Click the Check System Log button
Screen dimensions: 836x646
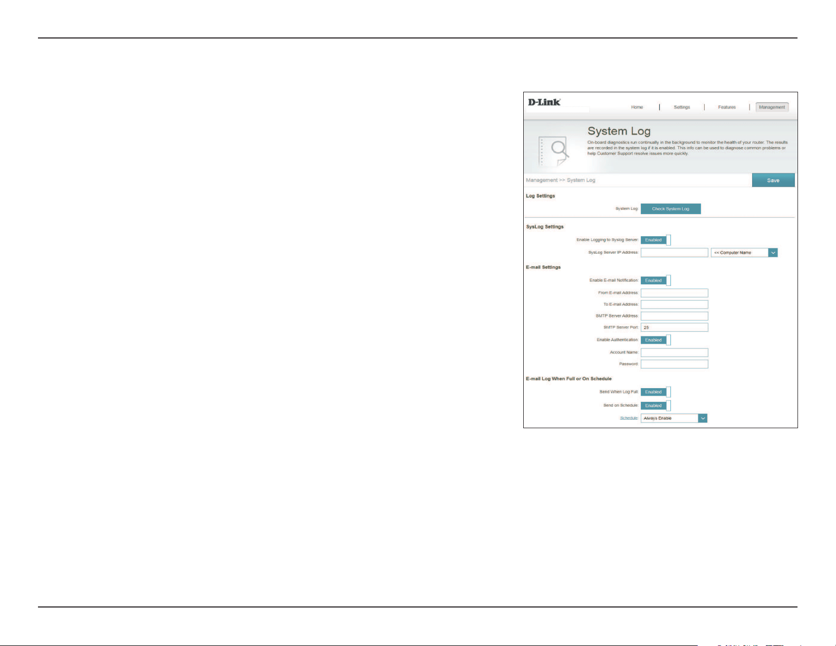point(670,209)
